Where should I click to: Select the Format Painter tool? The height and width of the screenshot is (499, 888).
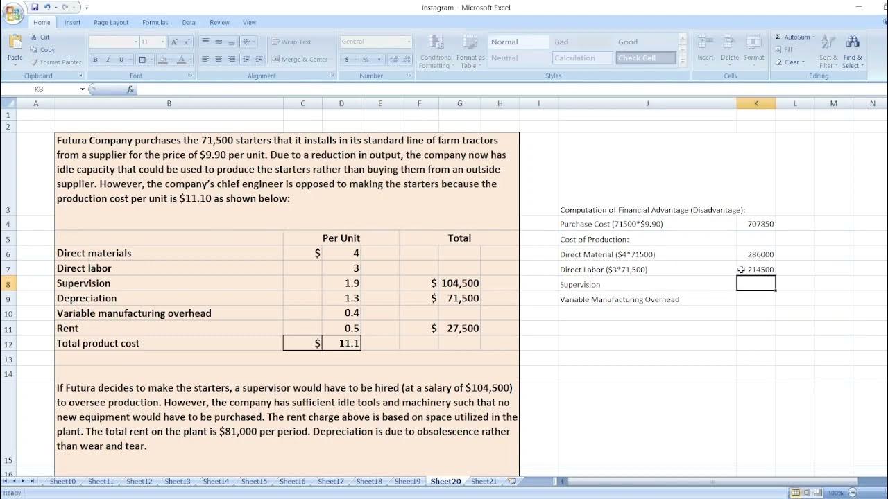pos(56,62)
